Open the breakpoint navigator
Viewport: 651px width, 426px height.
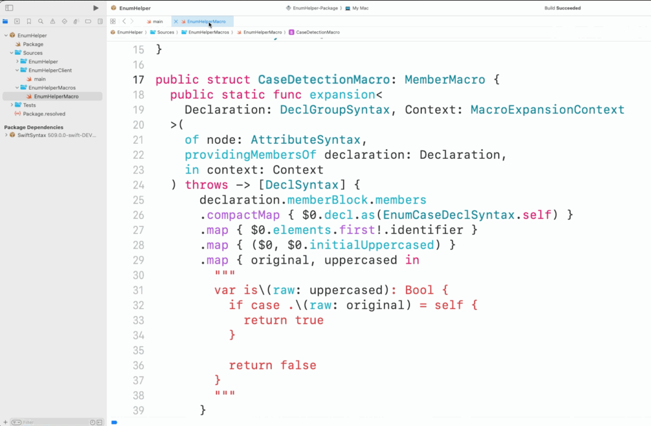coord(88,22)
